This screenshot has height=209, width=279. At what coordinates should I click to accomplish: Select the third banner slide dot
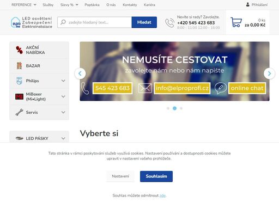[x=181, y=108]
